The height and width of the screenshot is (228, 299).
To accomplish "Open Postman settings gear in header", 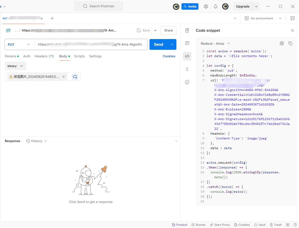I will click(x=206, y=6).
